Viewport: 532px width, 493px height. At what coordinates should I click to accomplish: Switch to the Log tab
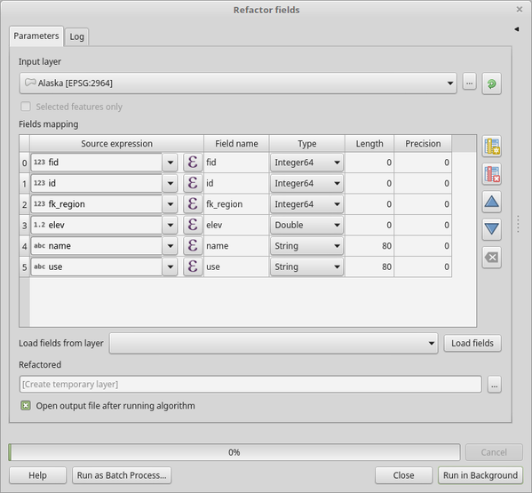(x=76, y=36)
